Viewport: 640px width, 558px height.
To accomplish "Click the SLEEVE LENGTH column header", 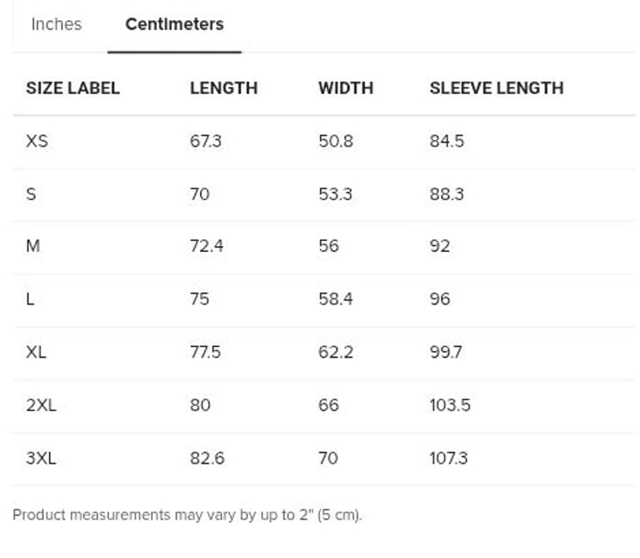I will 496,88.
